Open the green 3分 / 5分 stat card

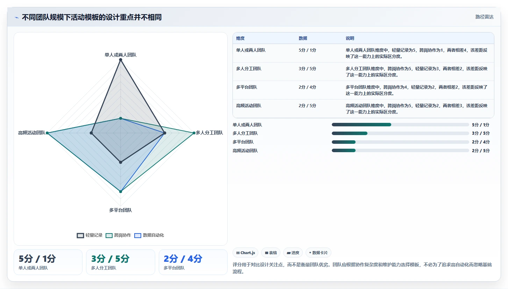(x=121, y=262)
